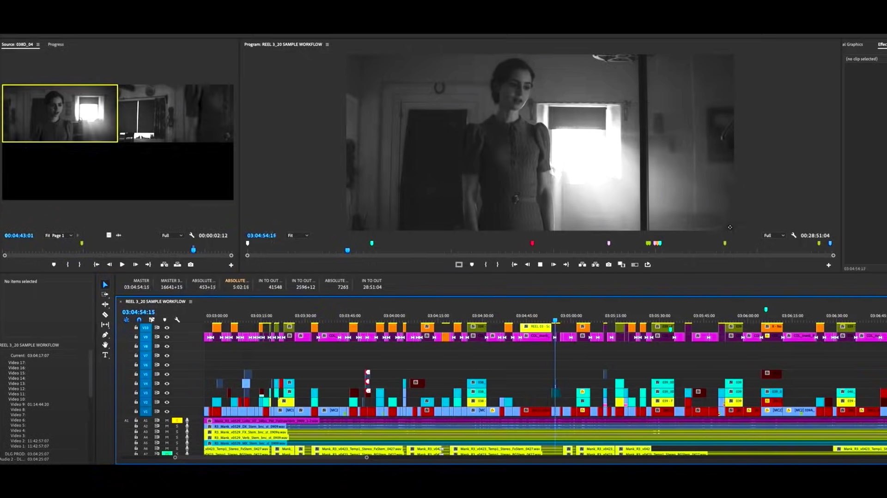Toggle visibility of track V1
887x498 pixels.
(x=167, y=411)
